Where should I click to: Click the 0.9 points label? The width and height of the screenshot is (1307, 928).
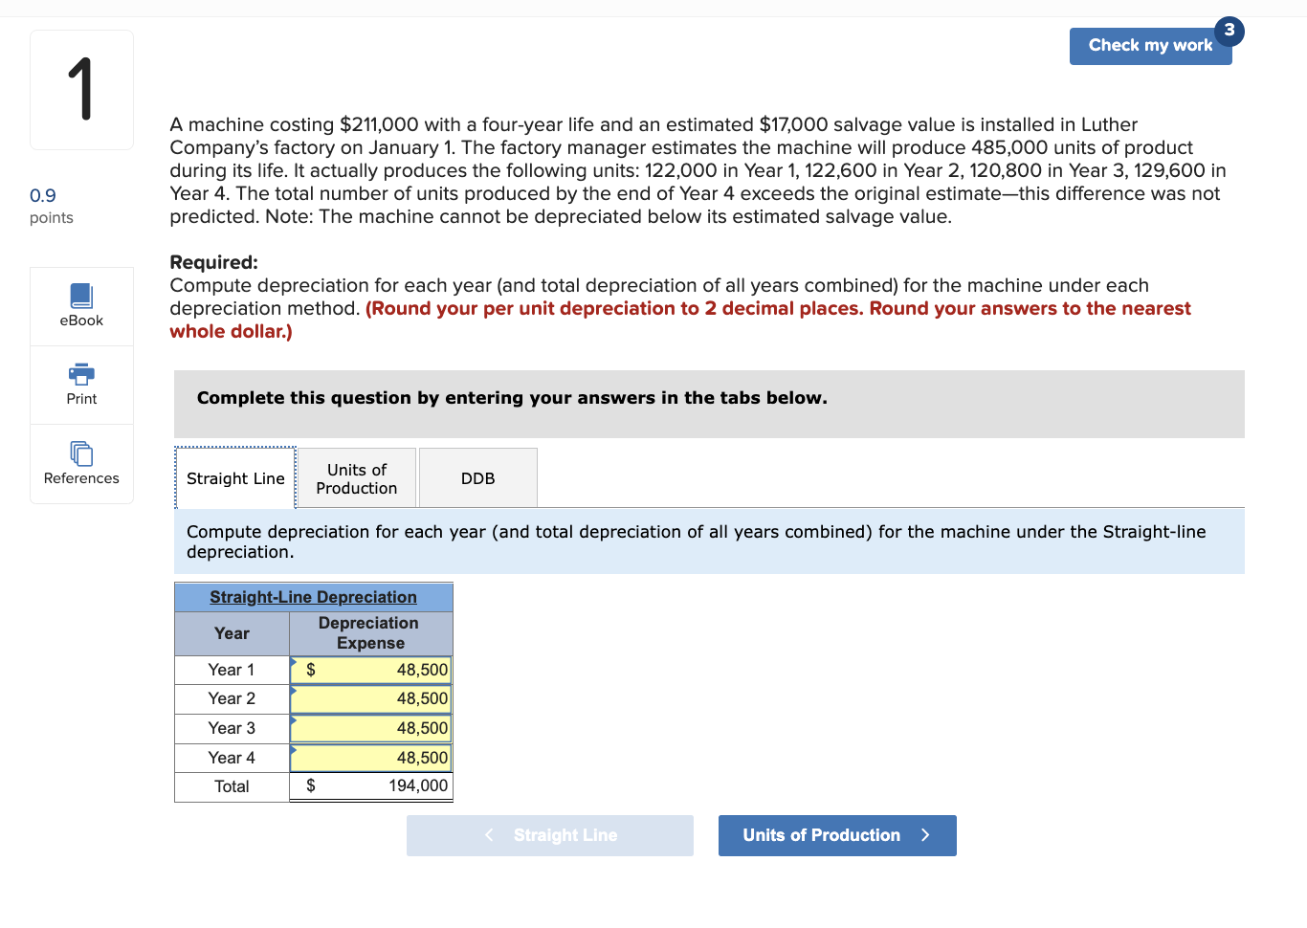point(52,206)
